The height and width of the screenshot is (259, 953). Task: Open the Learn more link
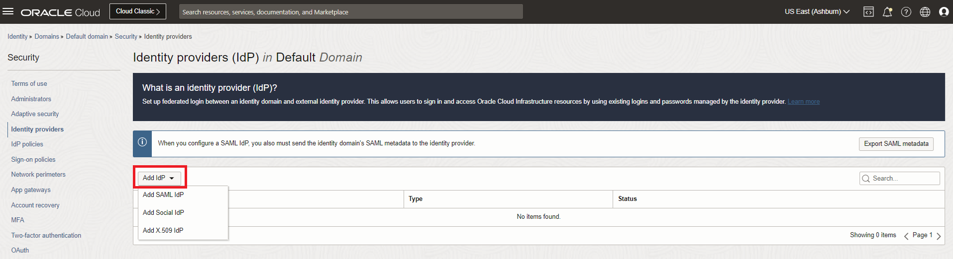click(x=803, y=102)
